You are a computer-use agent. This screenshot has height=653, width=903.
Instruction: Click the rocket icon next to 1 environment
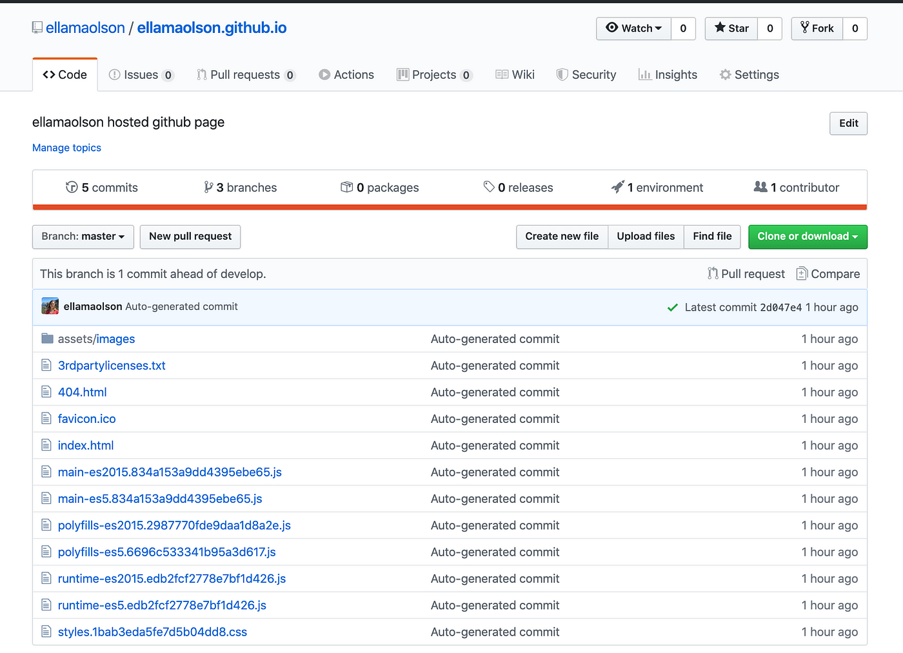pos(618,187)
